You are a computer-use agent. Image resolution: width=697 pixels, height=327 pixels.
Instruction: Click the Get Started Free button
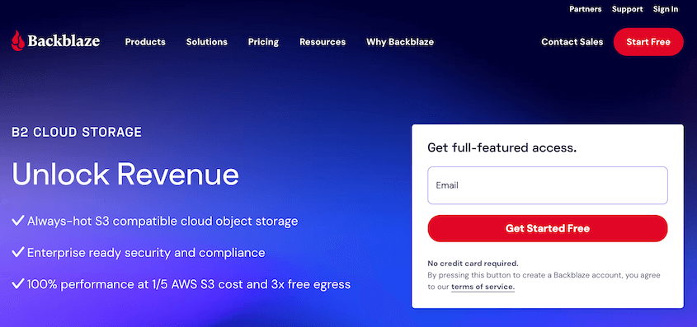point(548,228)
